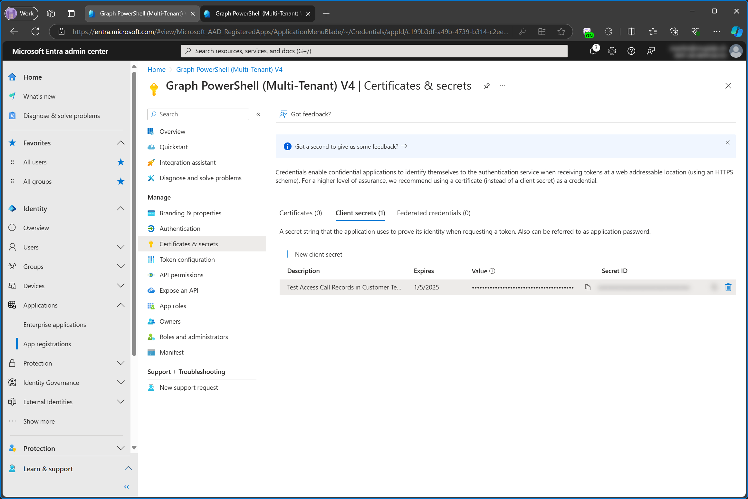
Task: Select Client secrets (1) tab
Action: click(360, 213)
